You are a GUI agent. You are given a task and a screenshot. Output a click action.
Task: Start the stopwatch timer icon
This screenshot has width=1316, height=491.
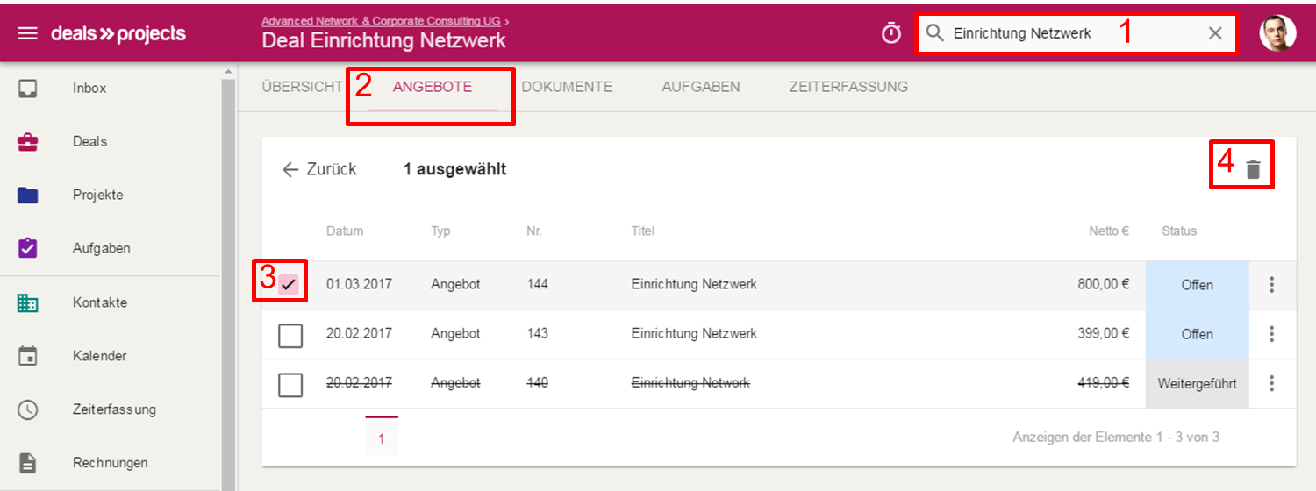(x=891, y=33)
